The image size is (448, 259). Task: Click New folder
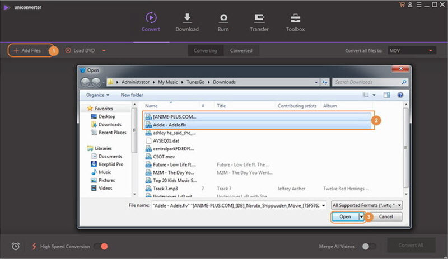tap(132, 95)
